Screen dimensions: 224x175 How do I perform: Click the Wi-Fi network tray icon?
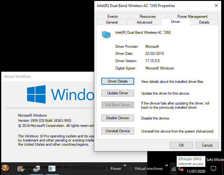tap(174, 169)
